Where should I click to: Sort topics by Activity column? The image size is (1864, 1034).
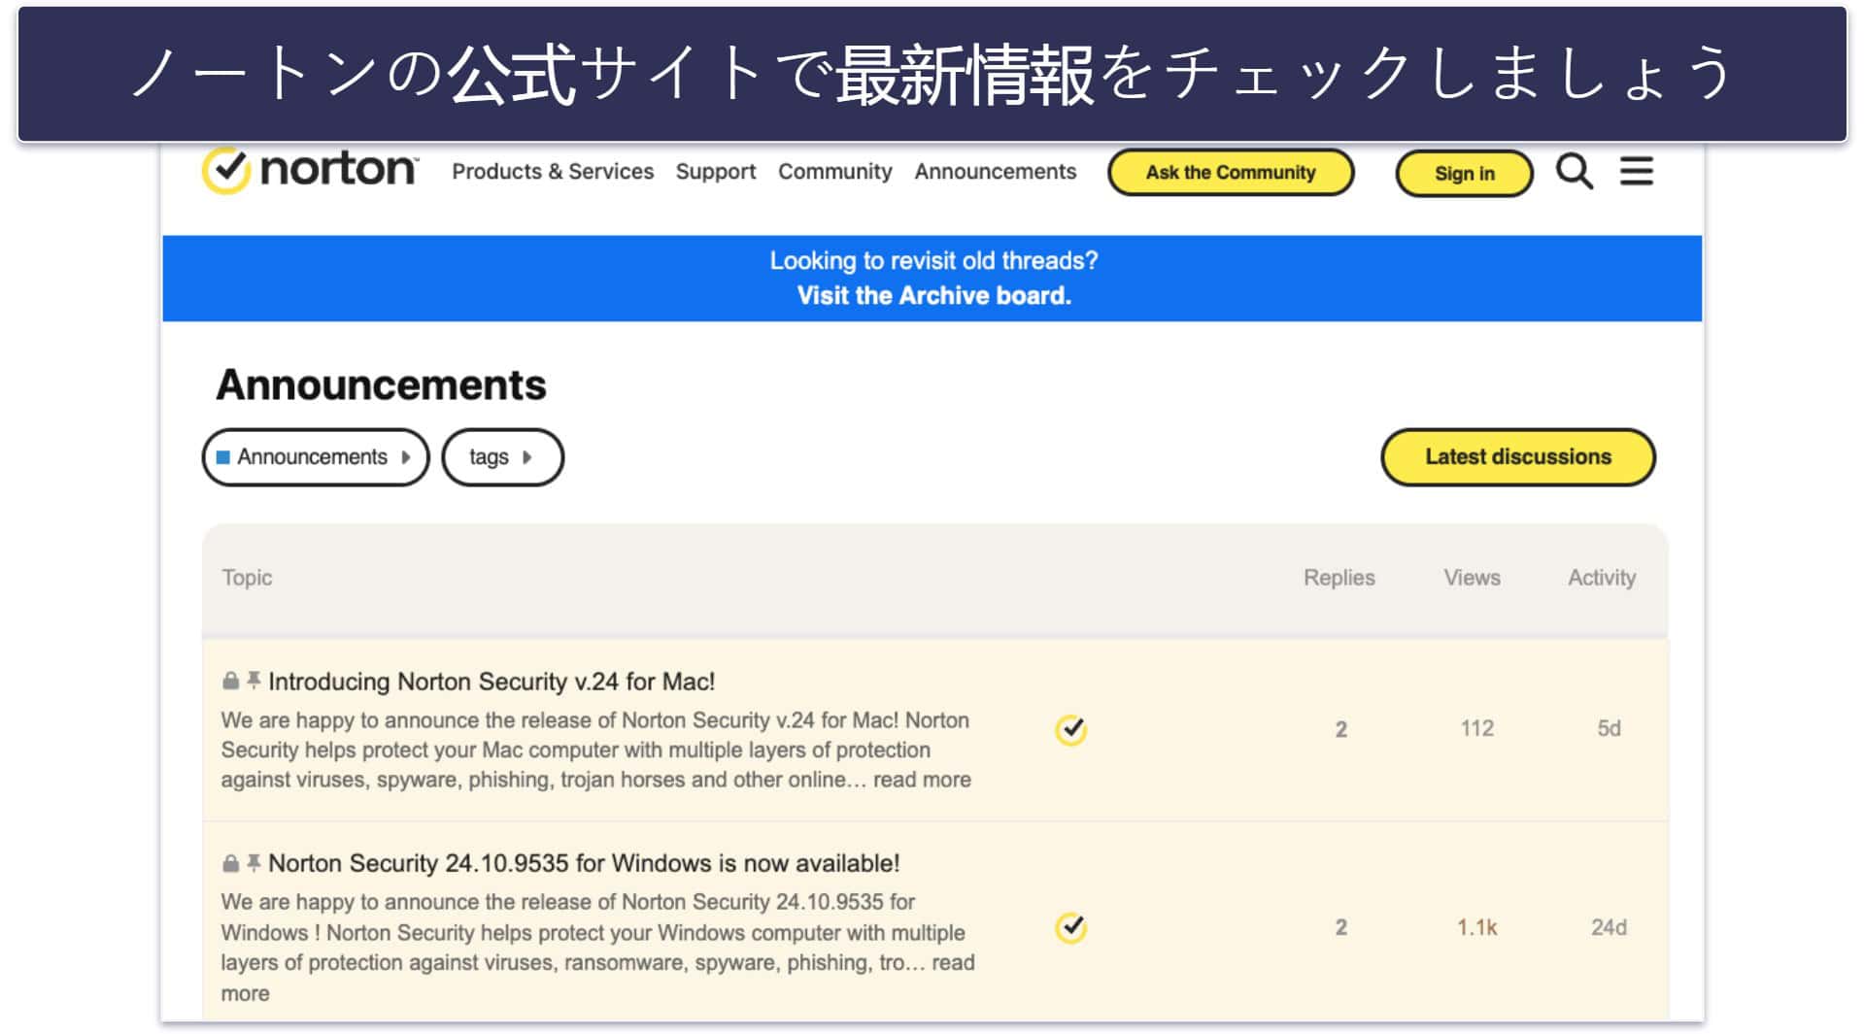1602,578
